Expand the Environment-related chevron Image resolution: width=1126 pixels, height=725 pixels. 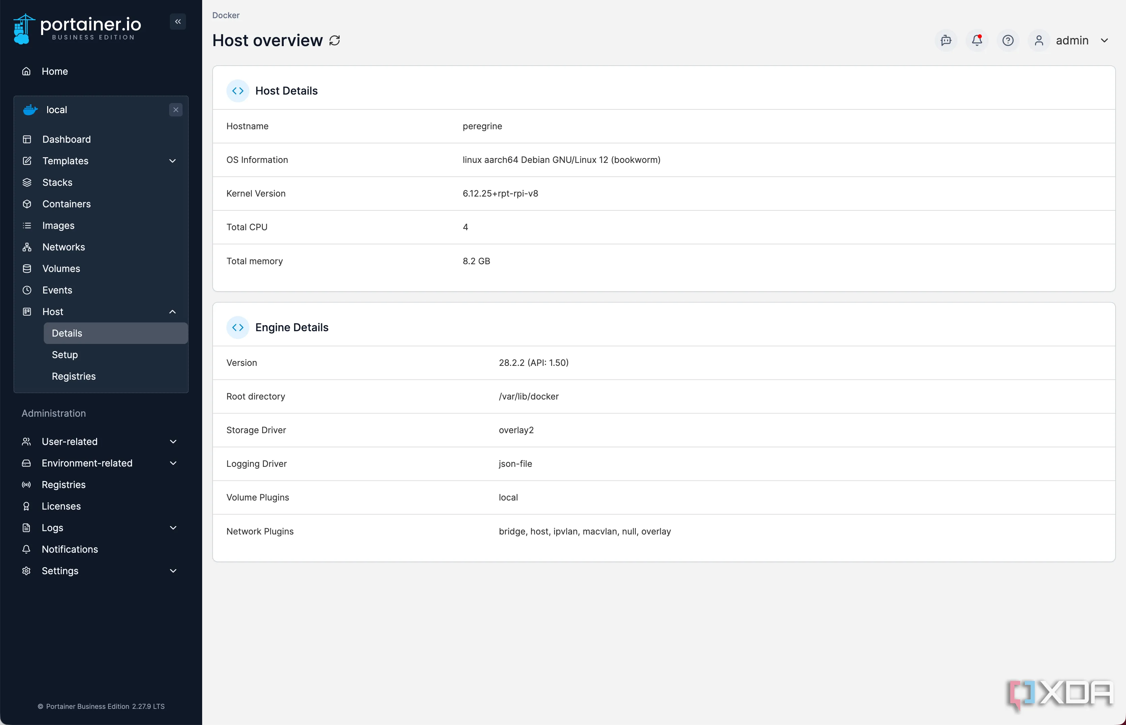pyautogui.click(x=173, y=463)
